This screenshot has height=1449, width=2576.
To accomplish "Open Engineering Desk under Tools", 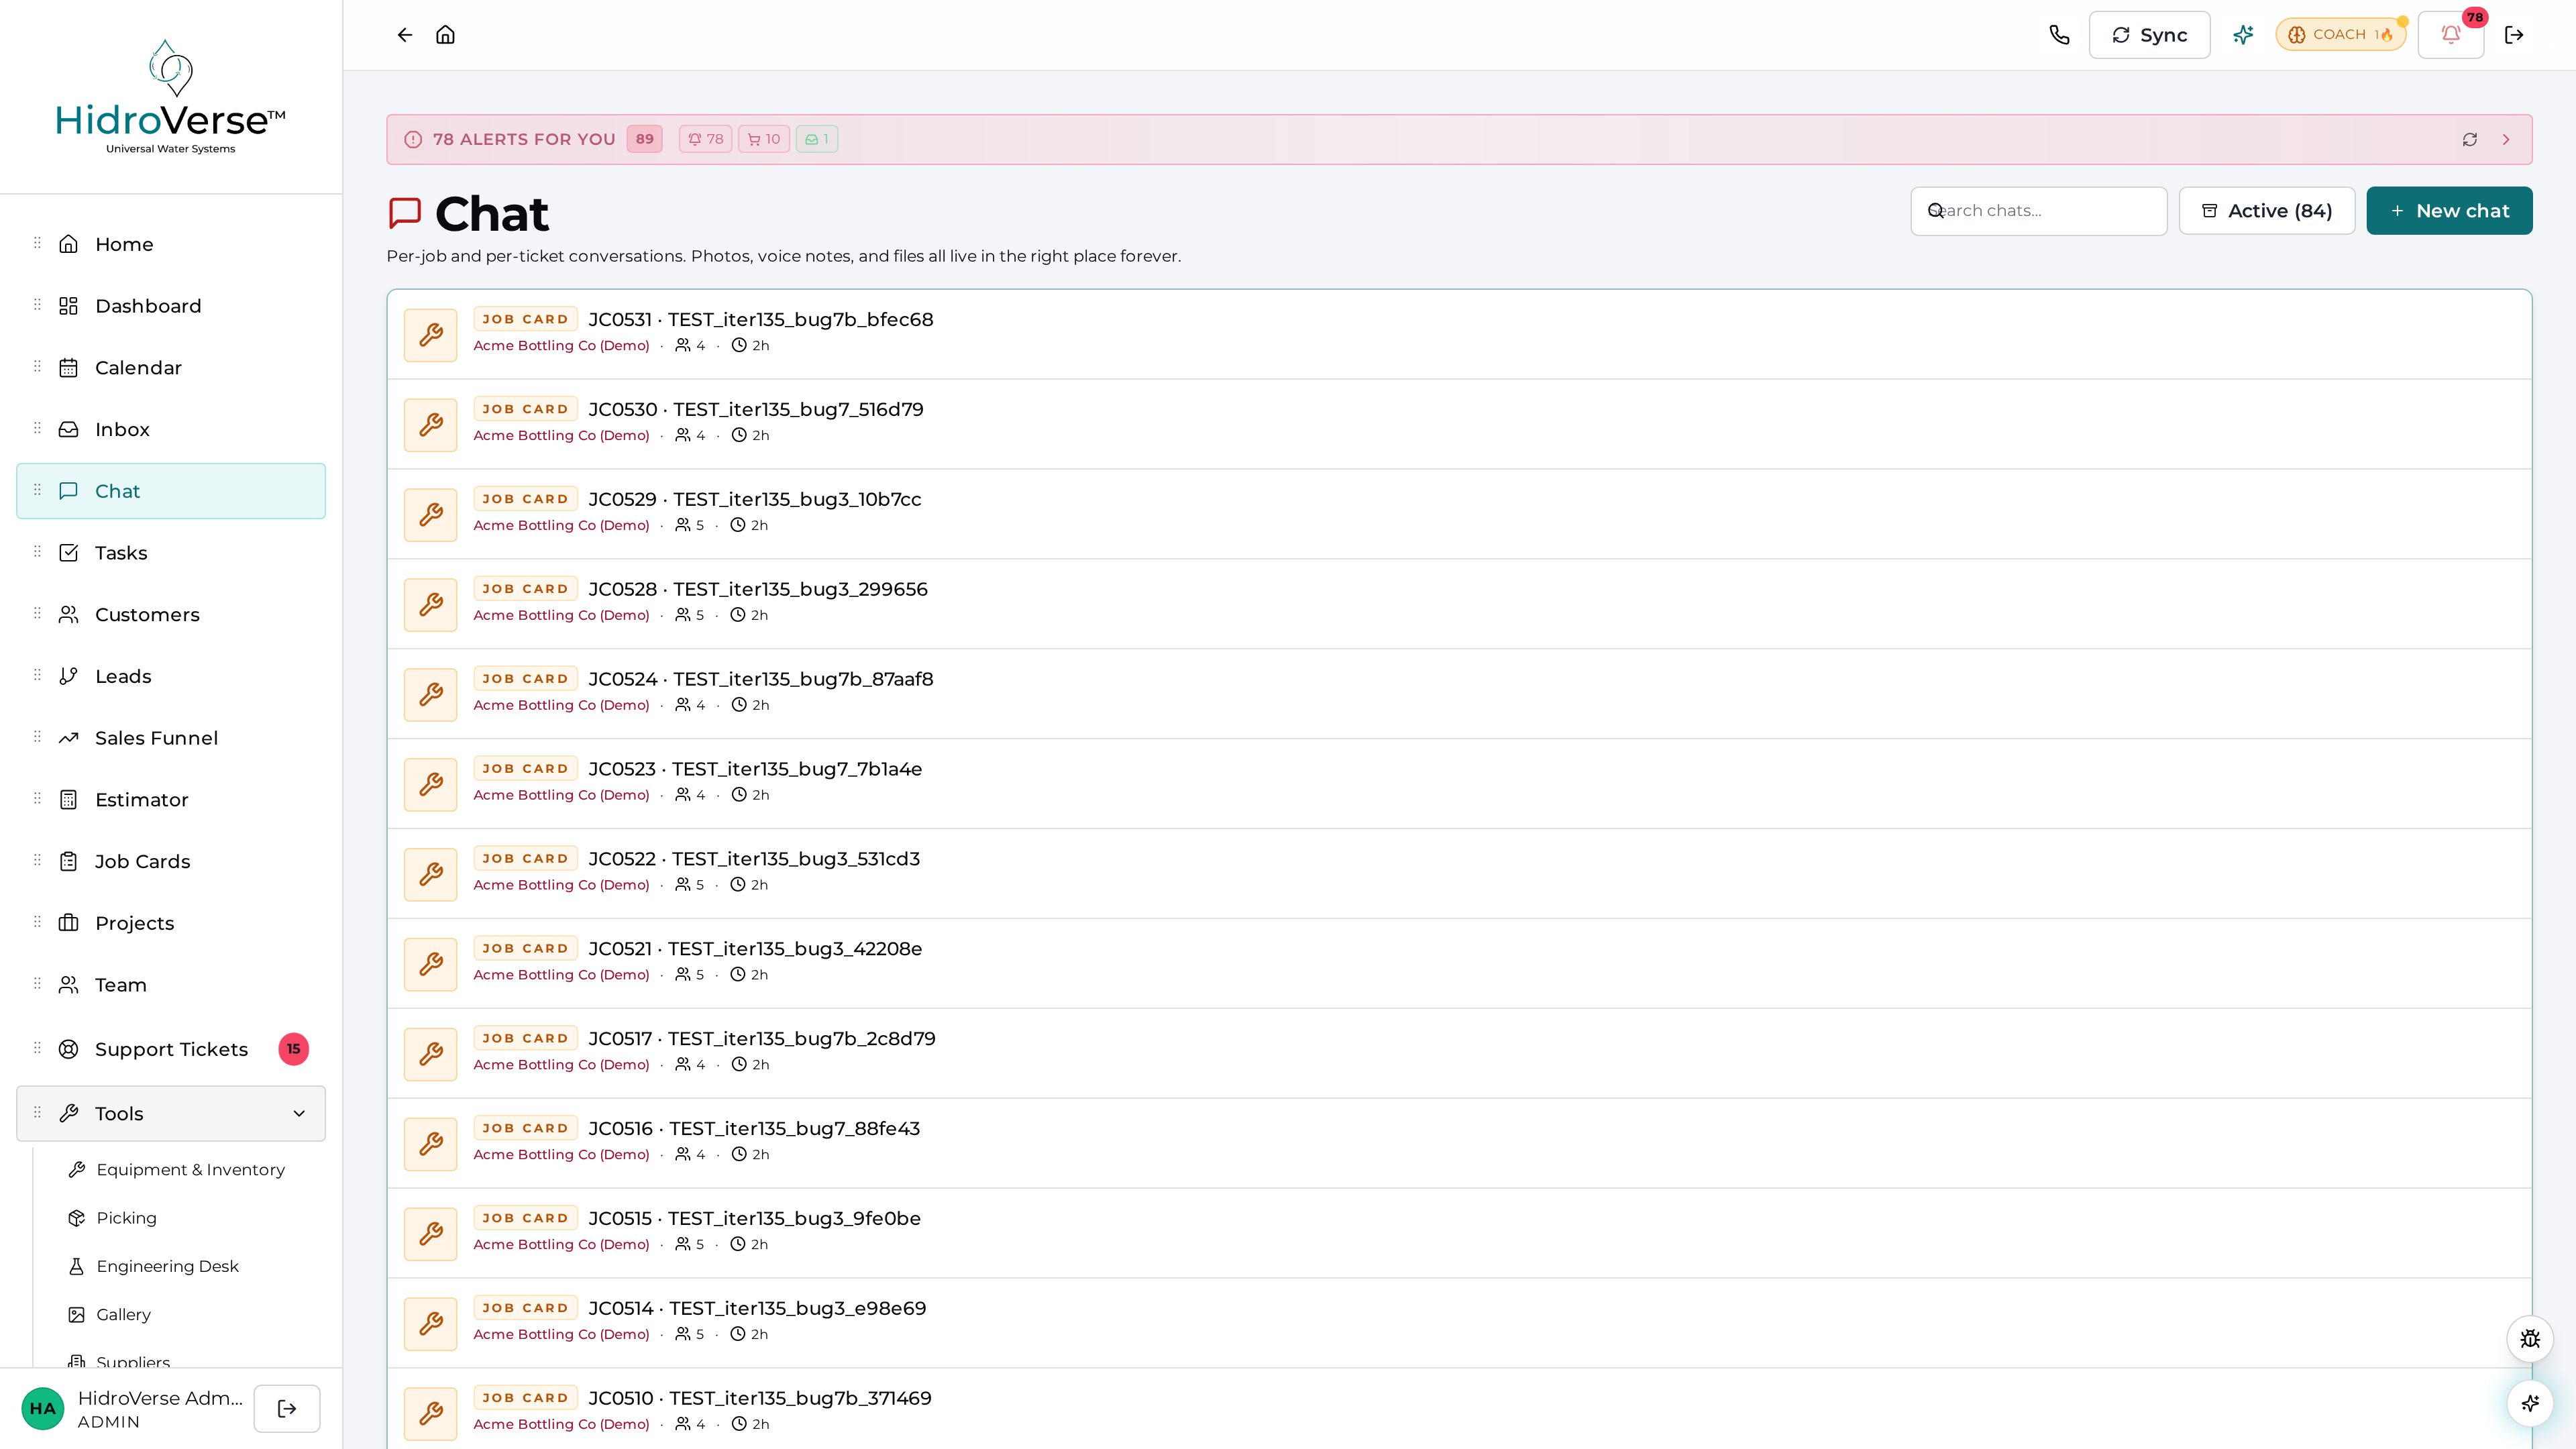I will [x=167, y=1266].
